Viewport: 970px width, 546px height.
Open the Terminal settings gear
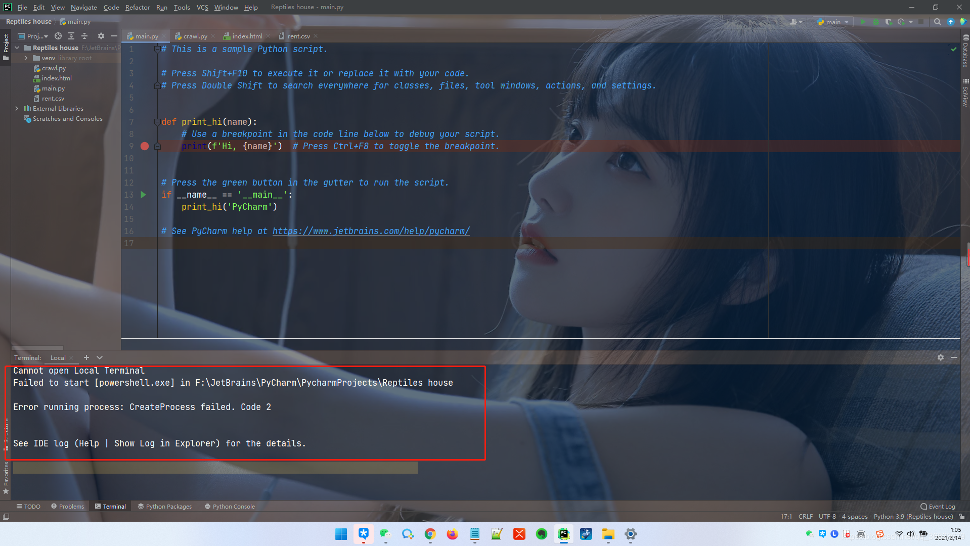[x=941, y=357]
